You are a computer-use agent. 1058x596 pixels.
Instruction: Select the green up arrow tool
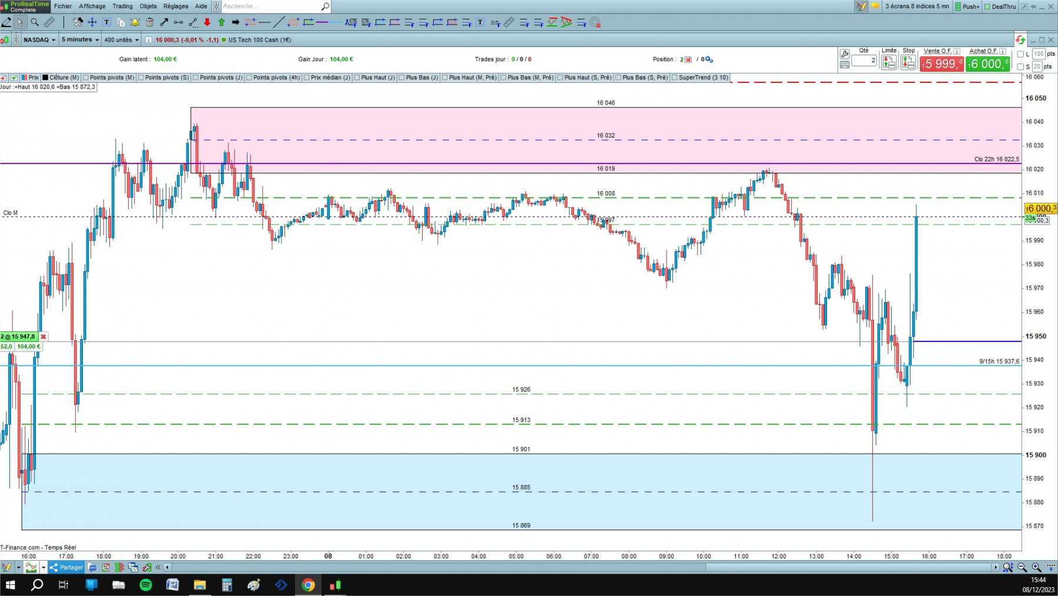(x=222, y=22)
